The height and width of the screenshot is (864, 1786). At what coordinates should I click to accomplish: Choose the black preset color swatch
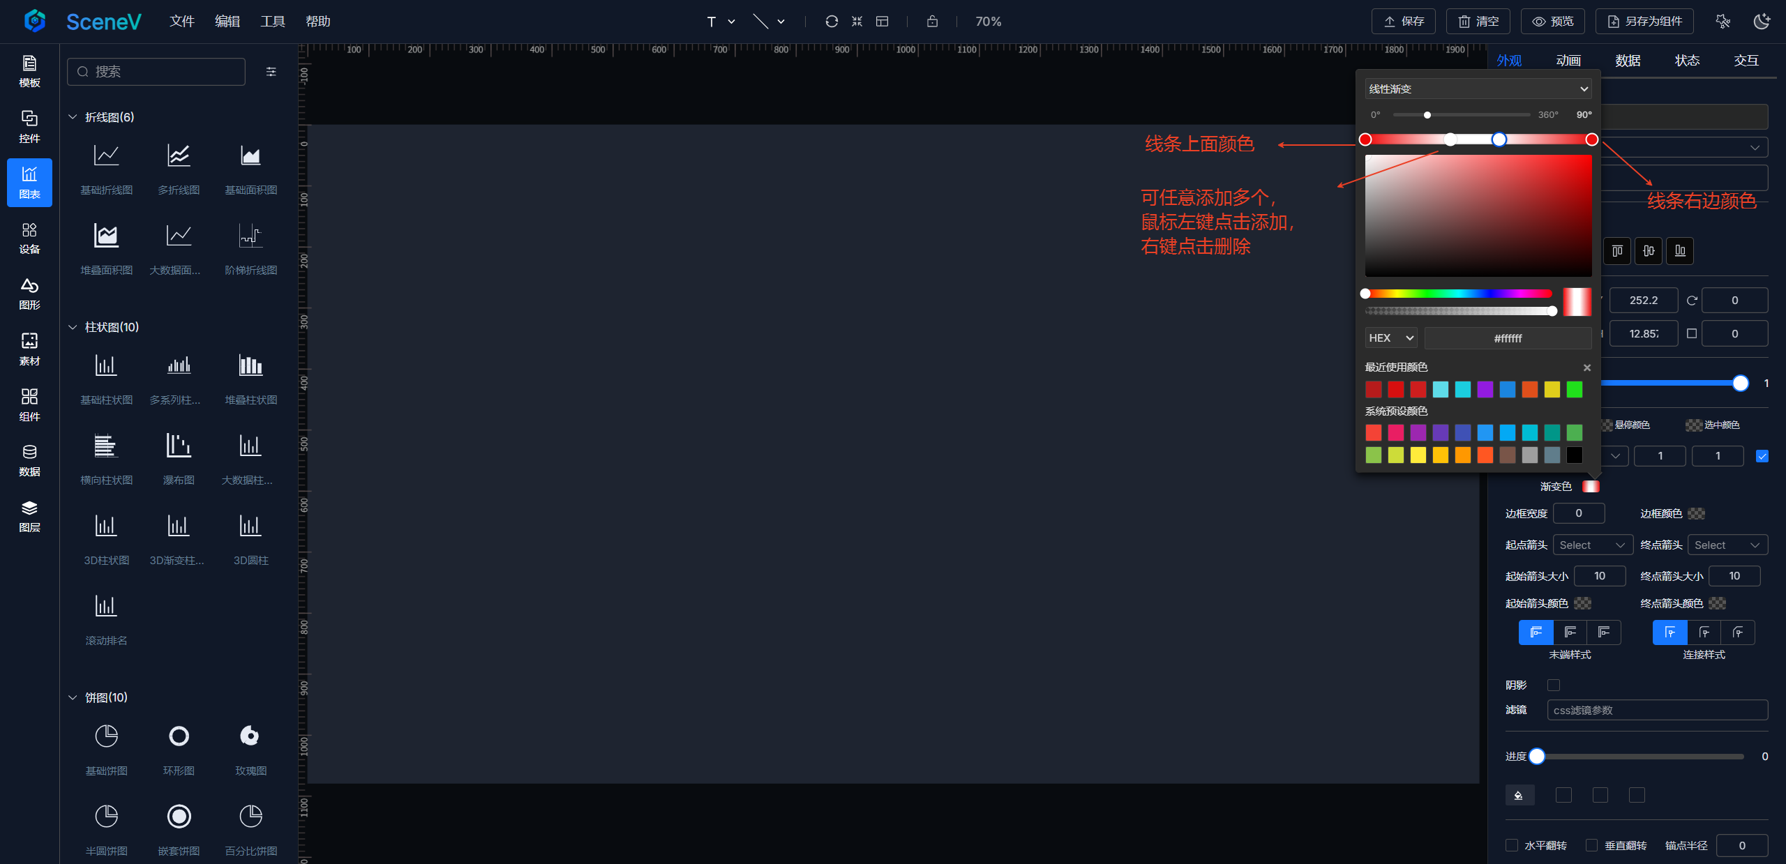(1574, 455)
